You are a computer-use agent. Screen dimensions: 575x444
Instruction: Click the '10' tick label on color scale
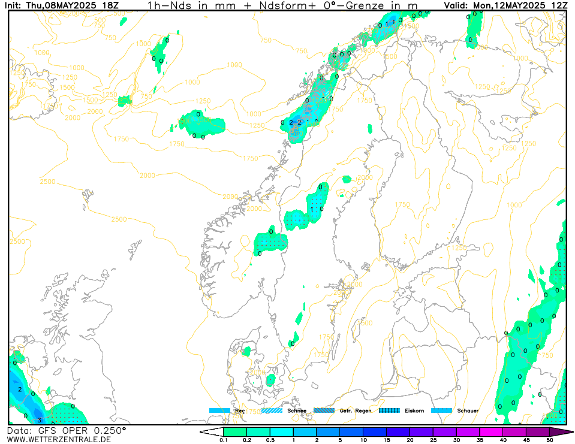[363, 440]
